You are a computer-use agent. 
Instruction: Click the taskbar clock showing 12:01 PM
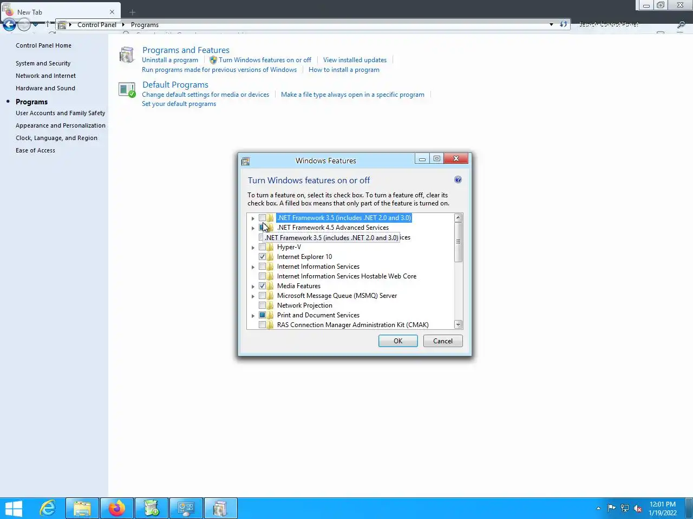pyautogui.click(x=663, y=508)
